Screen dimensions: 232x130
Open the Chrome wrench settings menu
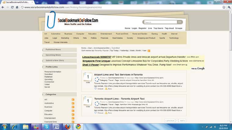coord(229,7)
